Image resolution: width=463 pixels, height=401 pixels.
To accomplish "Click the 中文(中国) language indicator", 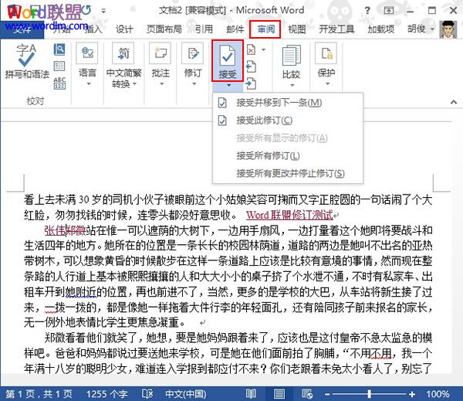I will pyautogui.click(x=186, y=394).
